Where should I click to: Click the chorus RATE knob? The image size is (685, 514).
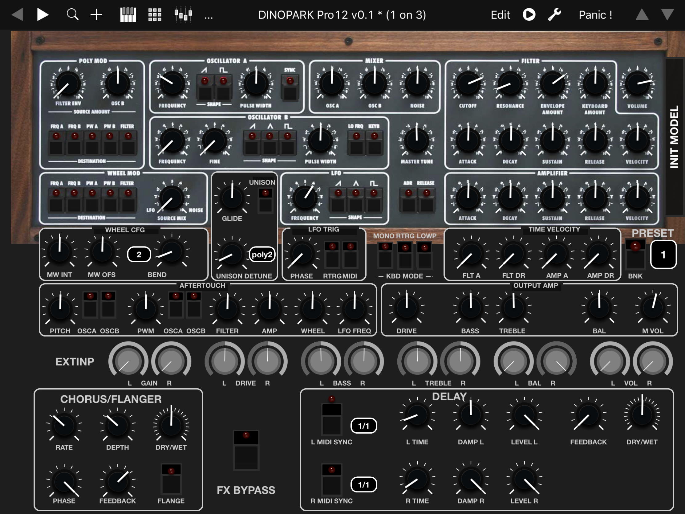coord(64,425)
